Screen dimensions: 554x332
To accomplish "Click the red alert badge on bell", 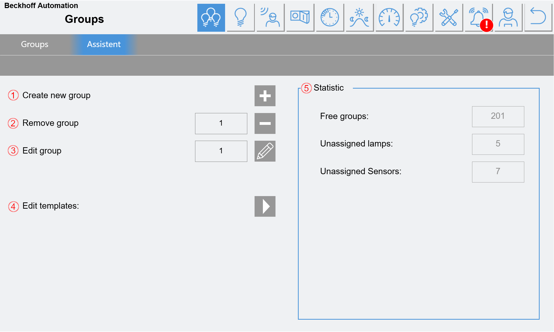I will 486,25.
